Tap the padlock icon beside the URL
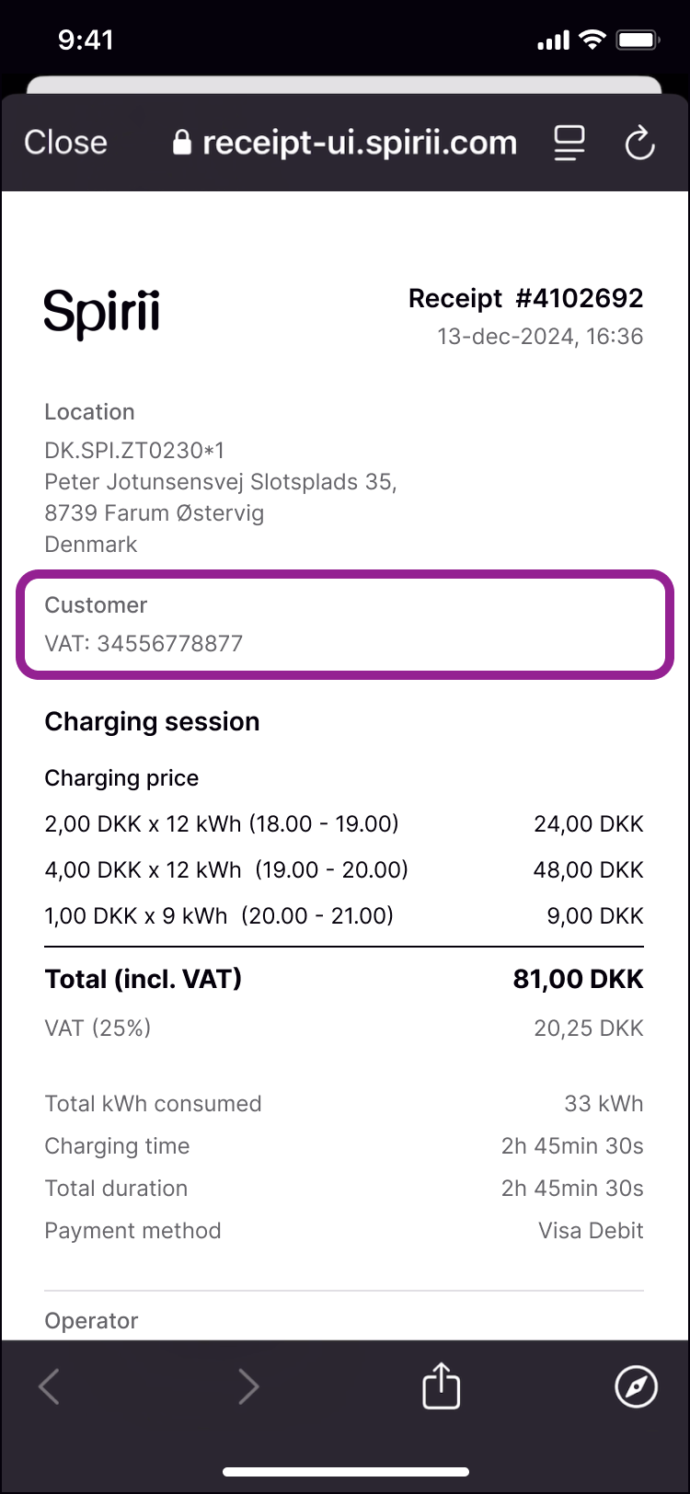This screenshot has height=1494, width=690. [x=182, y=144]
